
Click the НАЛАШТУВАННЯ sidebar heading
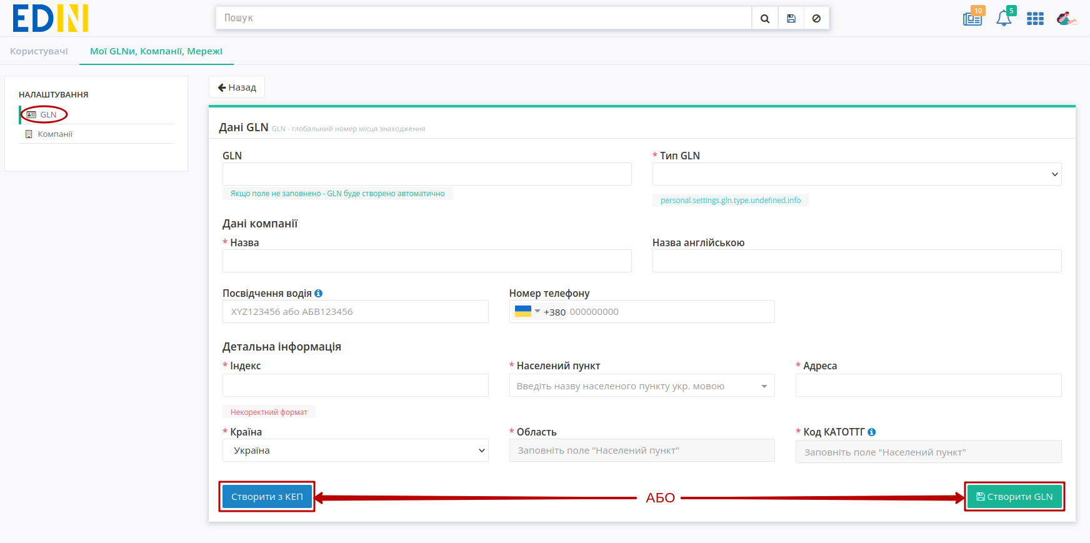pyautogui.click(x=54, y=95)
